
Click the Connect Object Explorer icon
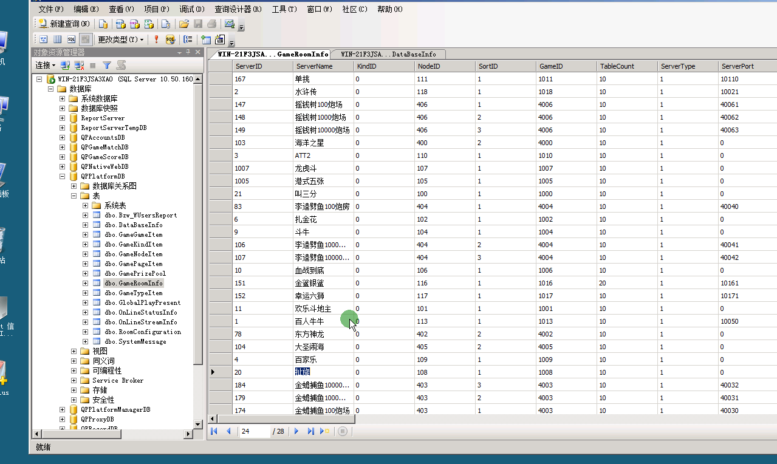(x=66, y=65)
